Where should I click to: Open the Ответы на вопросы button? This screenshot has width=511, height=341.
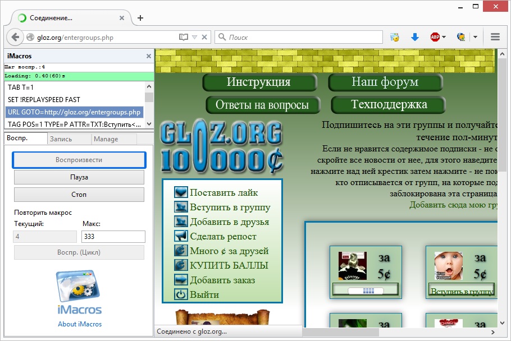(x=263, y=105)
